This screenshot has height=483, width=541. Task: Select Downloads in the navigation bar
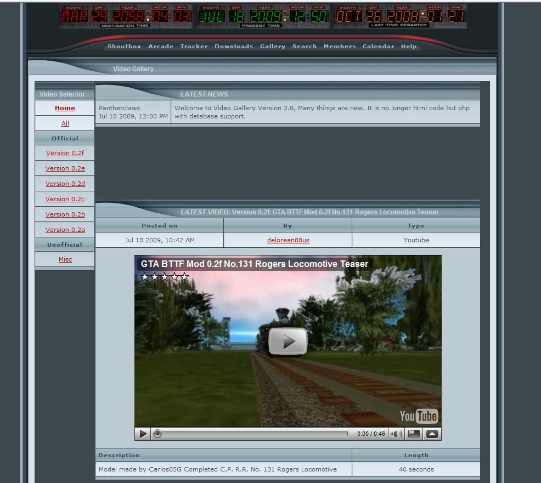point(234,46)
